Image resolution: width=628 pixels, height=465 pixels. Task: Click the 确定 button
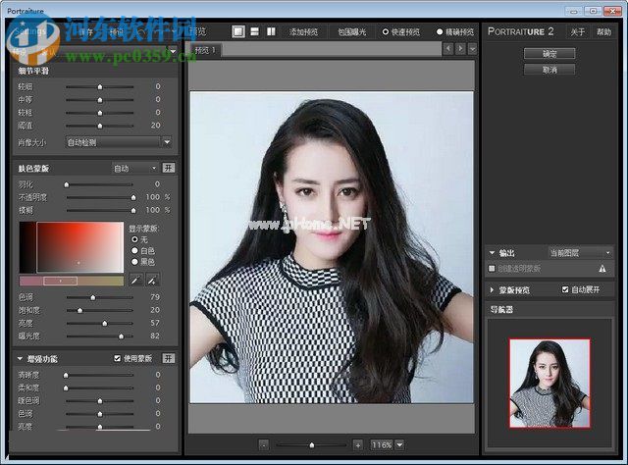pyautogui.click(x=549, y=54)
